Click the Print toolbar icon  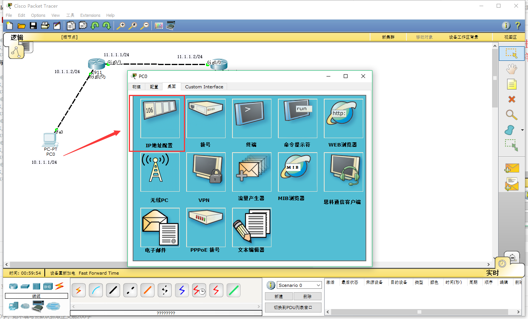coord(45,26)
